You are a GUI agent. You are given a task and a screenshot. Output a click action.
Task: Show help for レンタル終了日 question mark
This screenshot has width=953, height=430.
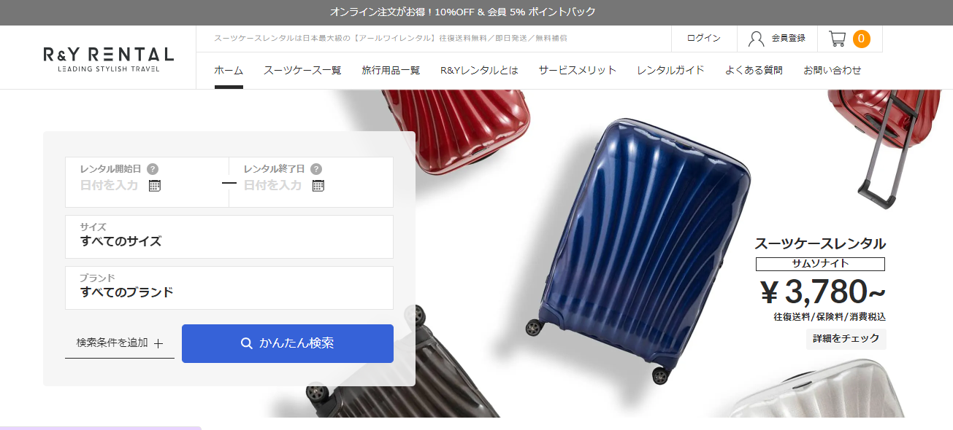pos(316,169)
